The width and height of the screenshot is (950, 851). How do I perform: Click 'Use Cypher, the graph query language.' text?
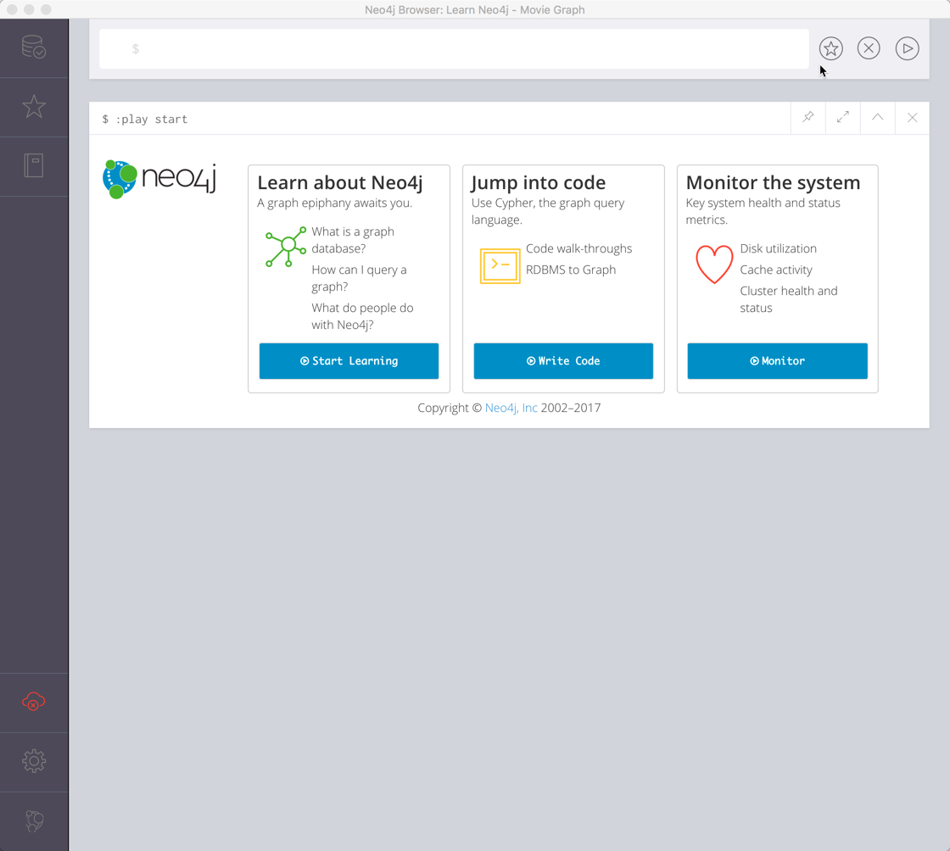coord(548,211)
